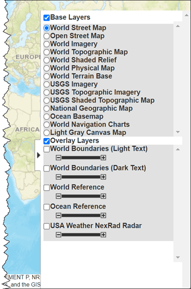Increase opacity of World Boundaries (Dark Text)
The height and width of the screenshot is (289, 191).
pyautogui.click(x=103, y=177)
